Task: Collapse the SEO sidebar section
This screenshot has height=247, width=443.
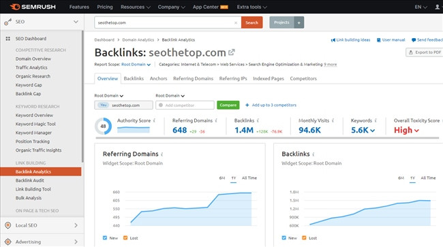Action: tap(76, 22)
